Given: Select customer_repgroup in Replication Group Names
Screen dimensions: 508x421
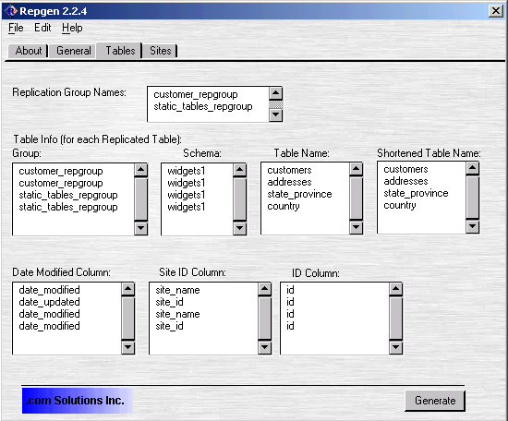Looking at the screenshot, I should pos(196,94).
